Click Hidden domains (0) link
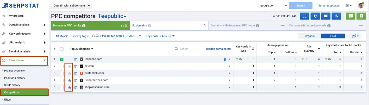Screen dimensions: 369x105 218,49
